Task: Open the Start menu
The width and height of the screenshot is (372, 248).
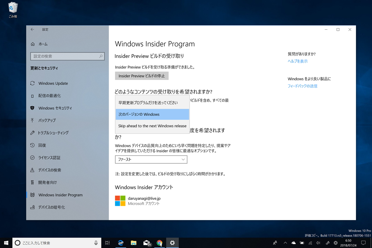Action: [x=6, y=243]
